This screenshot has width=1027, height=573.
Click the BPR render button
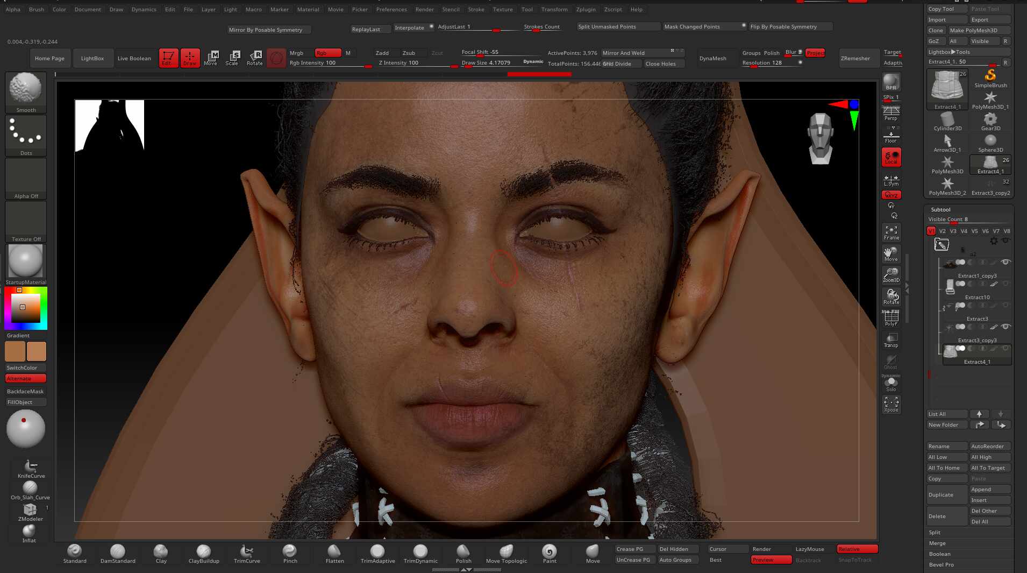891,82
